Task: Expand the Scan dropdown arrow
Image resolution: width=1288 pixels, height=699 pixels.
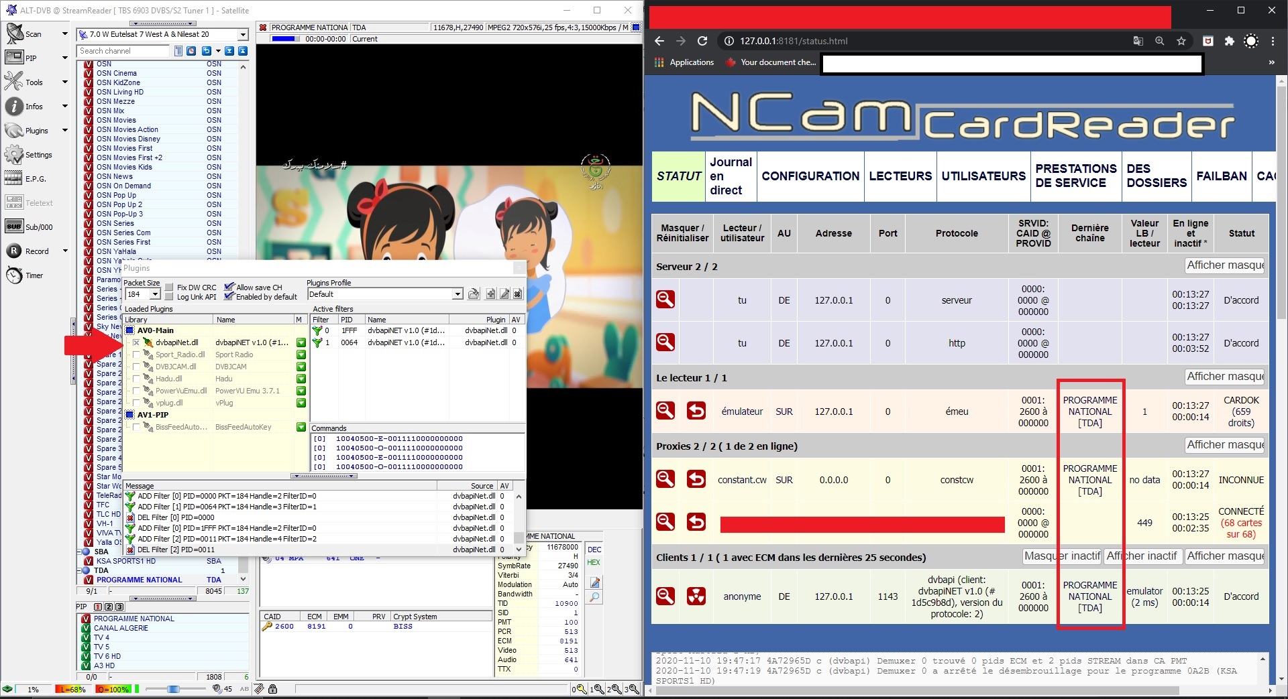Action: pyautogui.click(x=65, y=34)
